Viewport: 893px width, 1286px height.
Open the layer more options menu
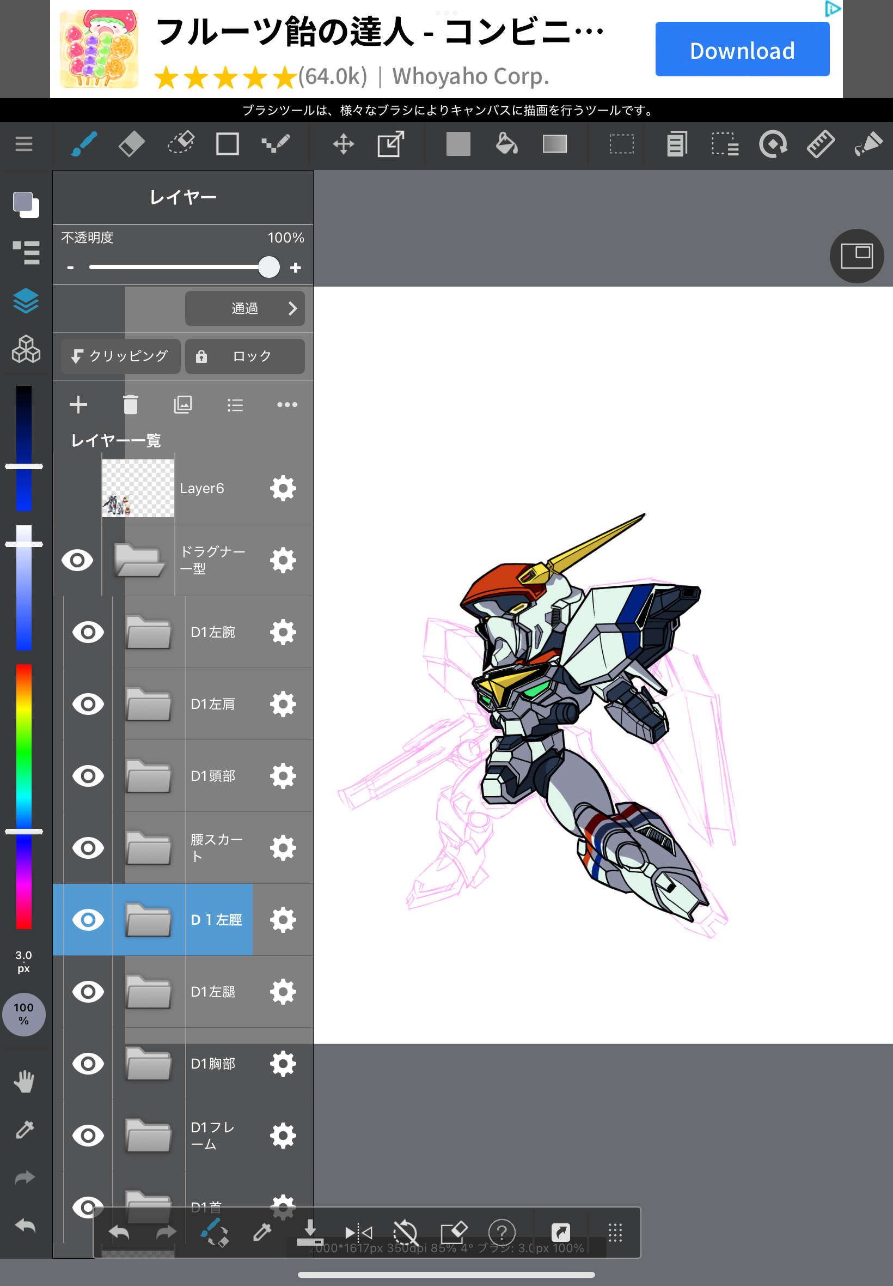[287, 404]
